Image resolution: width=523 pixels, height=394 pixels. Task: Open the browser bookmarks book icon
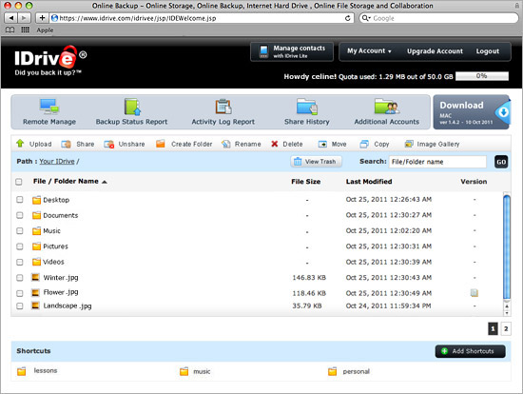tap(10, 30)
